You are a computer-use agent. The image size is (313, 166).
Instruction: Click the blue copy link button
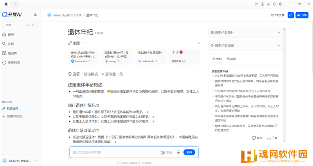291,15
